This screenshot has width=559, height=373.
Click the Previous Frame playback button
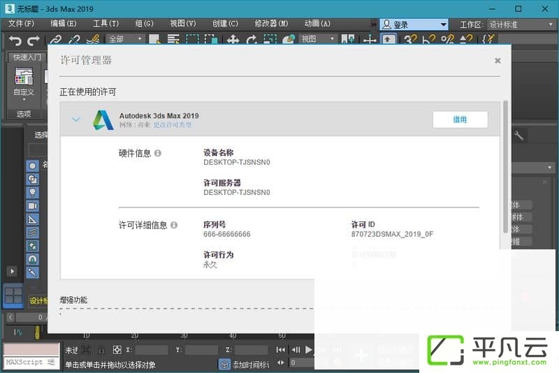coord(296,350)
